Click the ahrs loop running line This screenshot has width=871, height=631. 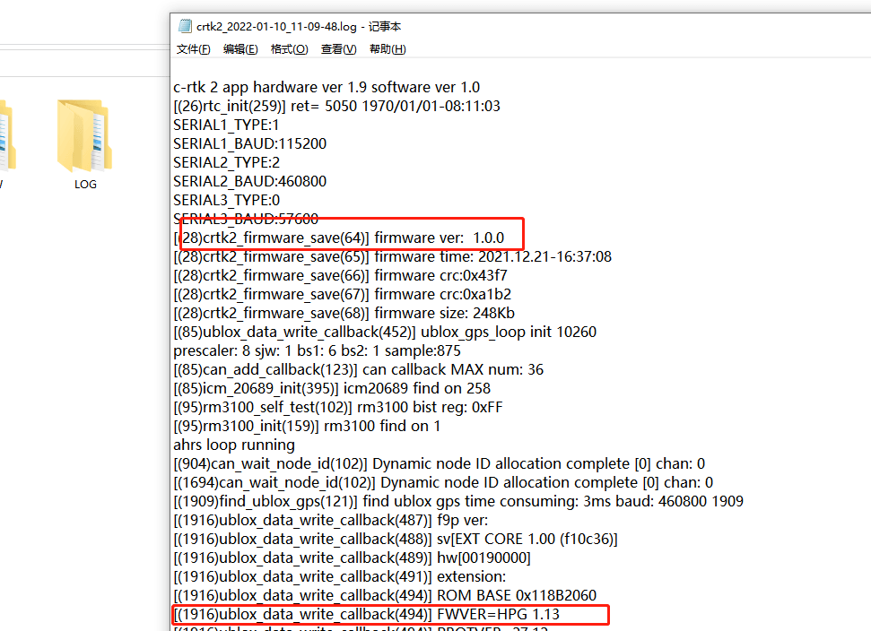pos(234,445)
